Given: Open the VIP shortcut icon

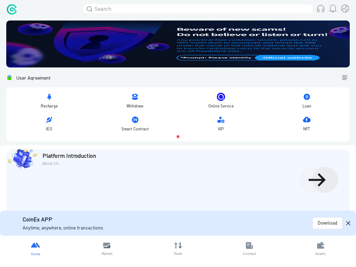Looking at the screenshot, I should coord(221,120).
